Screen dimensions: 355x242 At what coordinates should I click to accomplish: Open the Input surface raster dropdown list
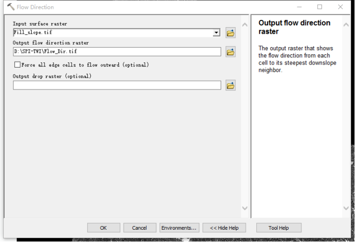point(216,33)
